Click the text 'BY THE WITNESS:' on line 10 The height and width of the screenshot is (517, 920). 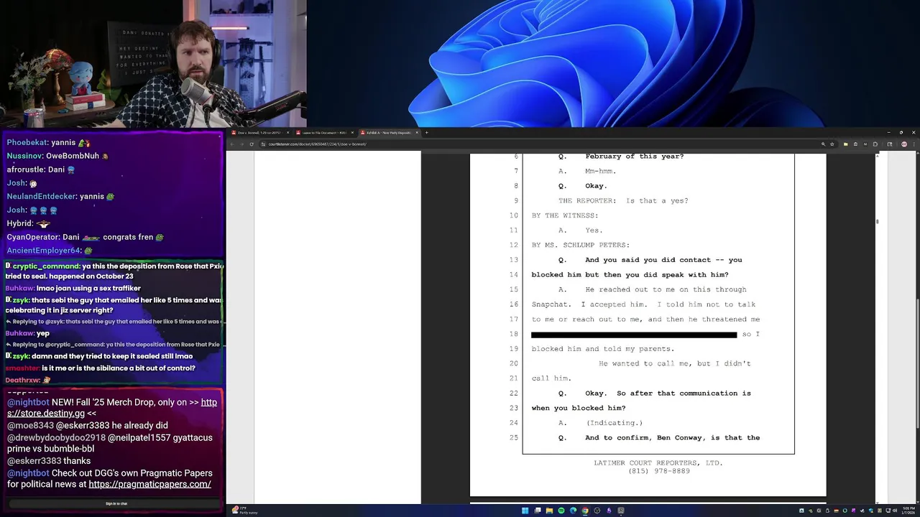[564, 215]
